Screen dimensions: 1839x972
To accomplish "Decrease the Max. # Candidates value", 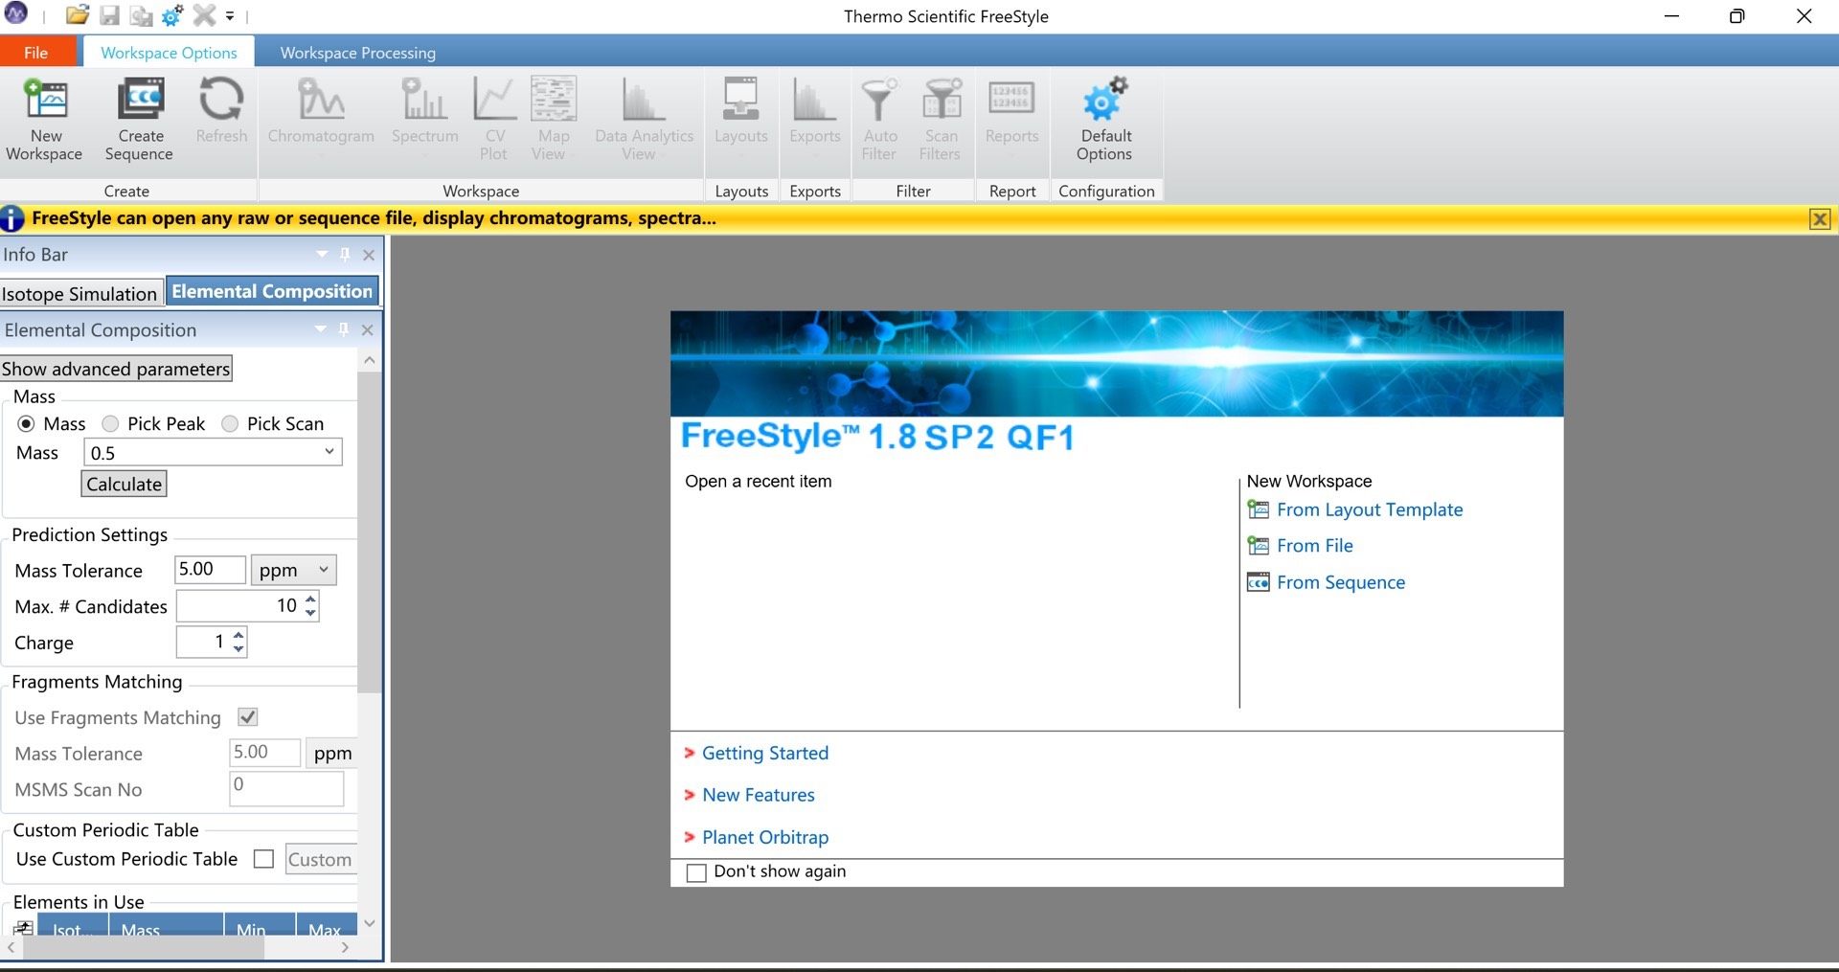I will click(x=310, y=613).
